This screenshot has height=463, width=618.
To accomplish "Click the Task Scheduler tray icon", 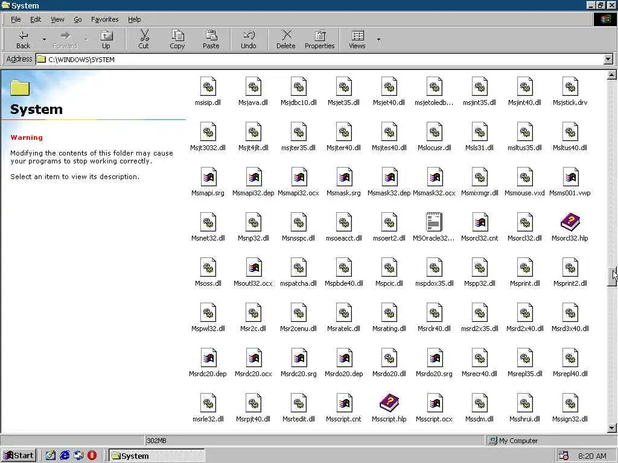I will pos(564,456).
